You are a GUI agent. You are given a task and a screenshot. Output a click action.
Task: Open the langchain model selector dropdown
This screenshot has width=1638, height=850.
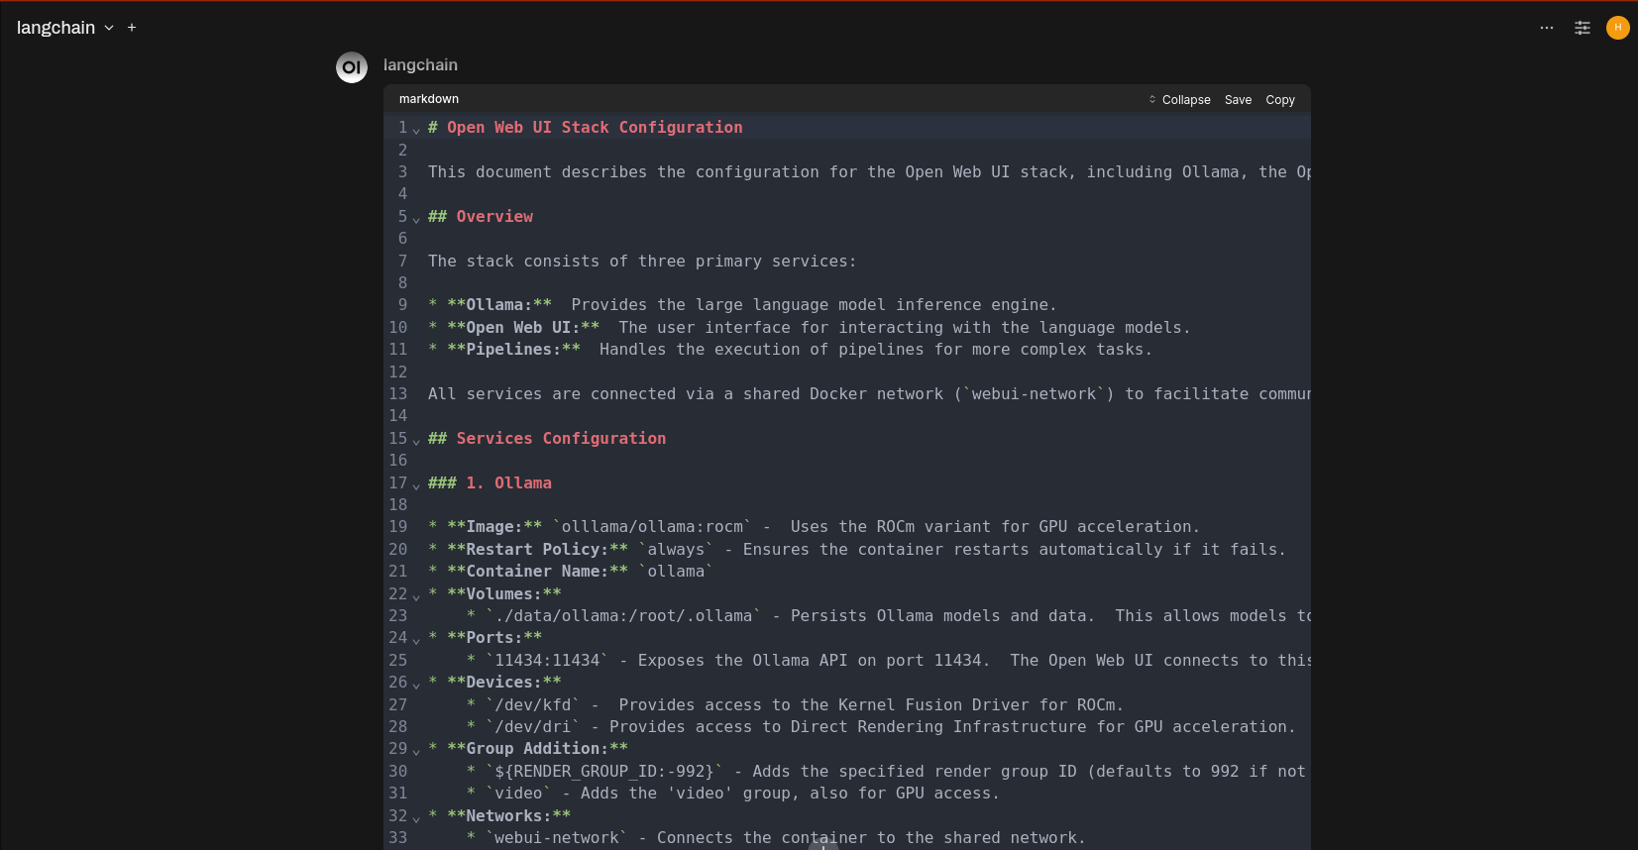coord(65,28)
